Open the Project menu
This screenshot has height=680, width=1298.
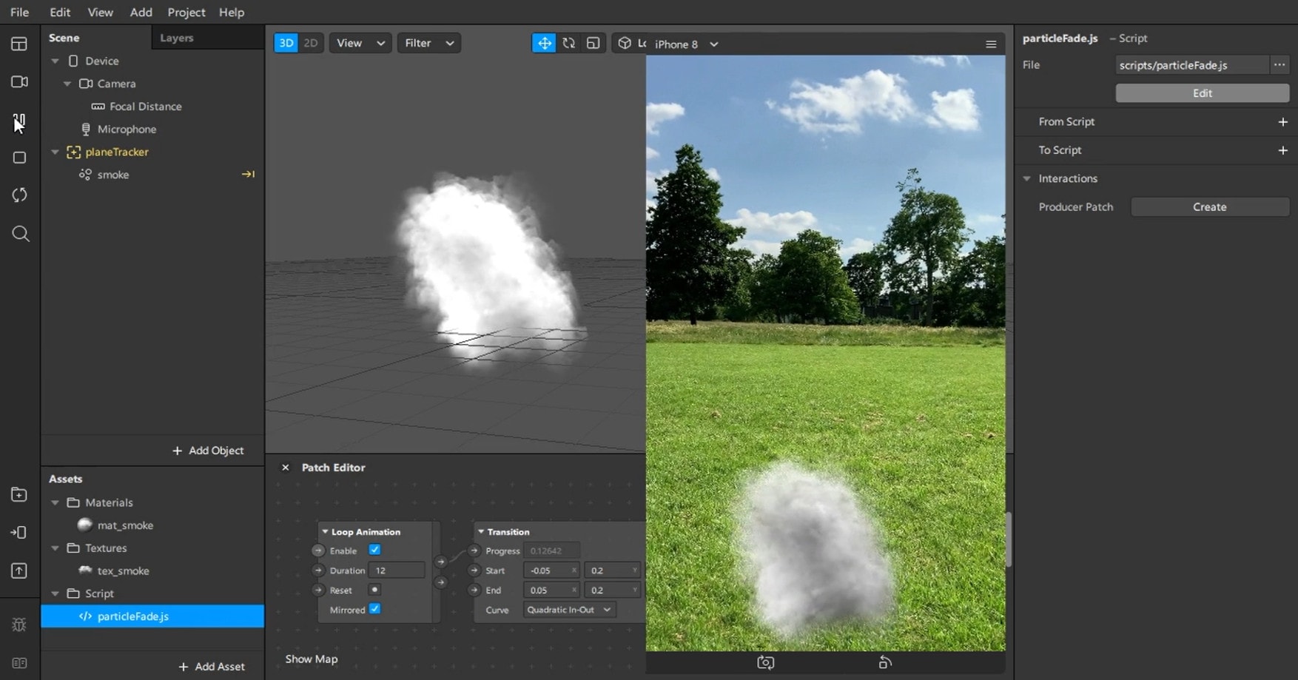[186, 12]
